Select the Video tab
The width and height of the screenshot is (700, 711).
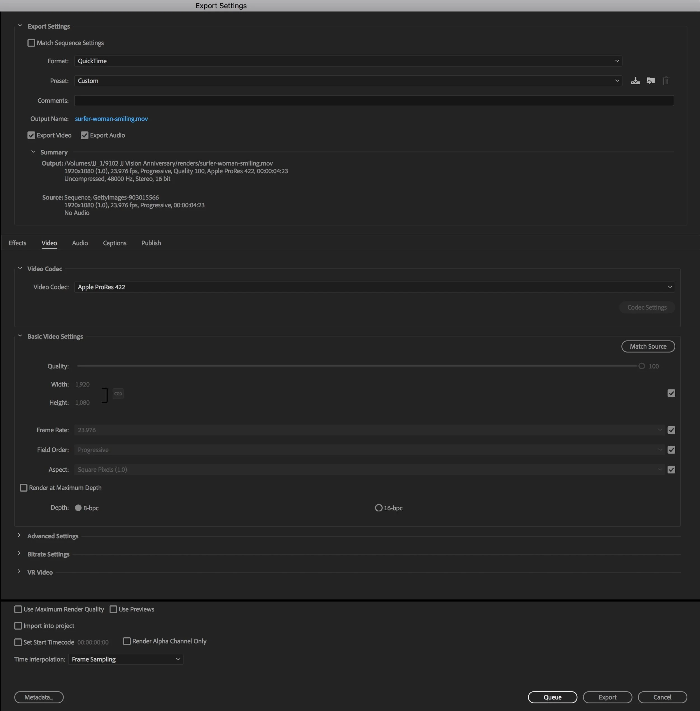coord(49,243)
